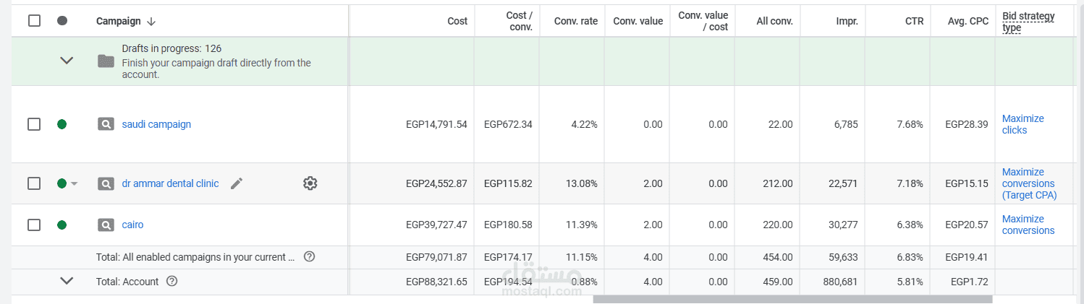Sort by the Cost column header
This screenshot has width=1084, height=304.
pos(457,21)
